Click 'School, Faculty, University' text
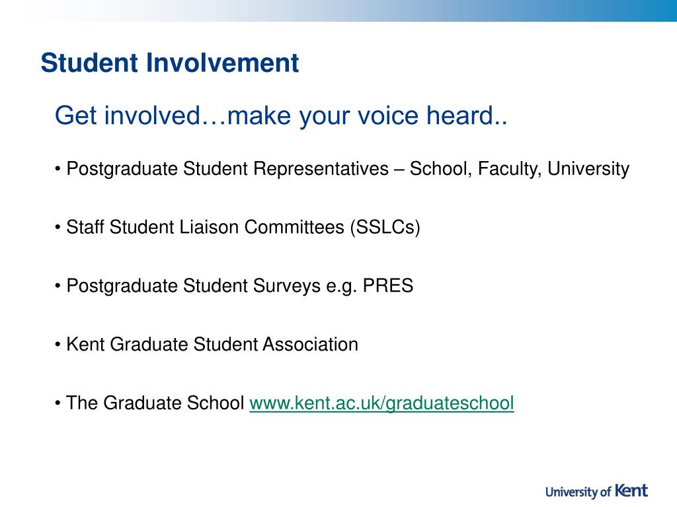 click(520, 169)
